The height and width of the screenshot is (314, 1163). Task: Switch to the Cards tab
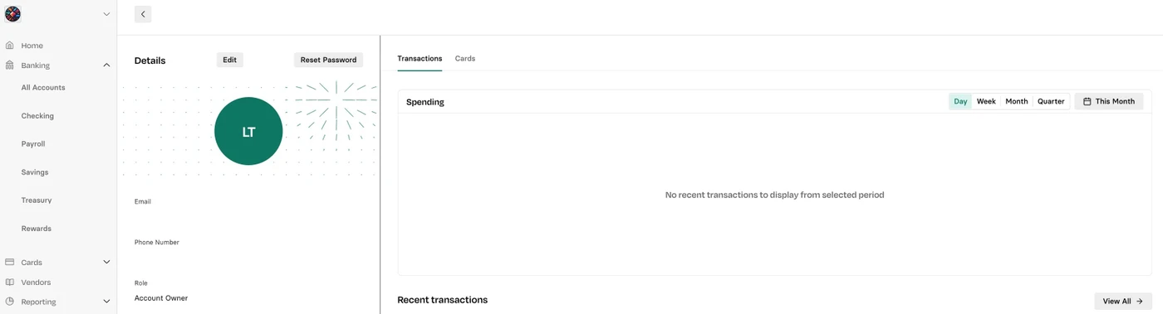pos(465,59)
